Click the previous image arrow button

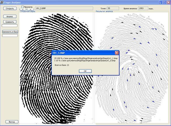point(23,10)
